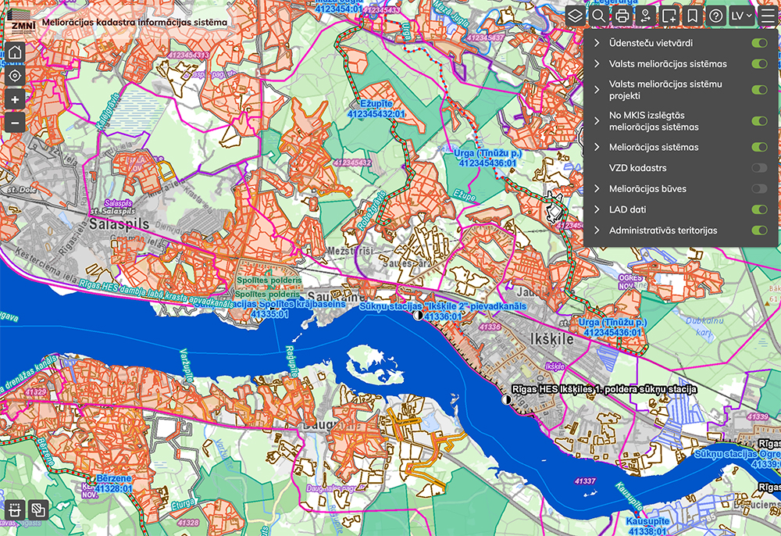The width and height of the screenshot is (781, 536).
Task: Click the overlapping squares basemap icon
Action: point(37,512)
